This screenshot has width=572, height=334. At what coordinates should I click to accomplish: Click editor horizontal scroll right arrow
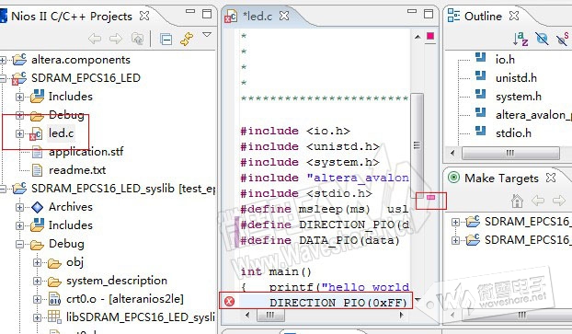click(401, 315)
